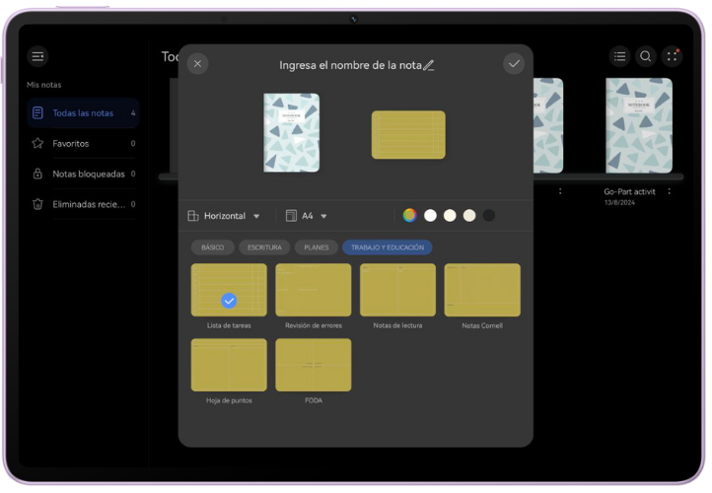Open the rainbow custom color picker
Viewport: 712px width, 493px height.
pos(410,215)
